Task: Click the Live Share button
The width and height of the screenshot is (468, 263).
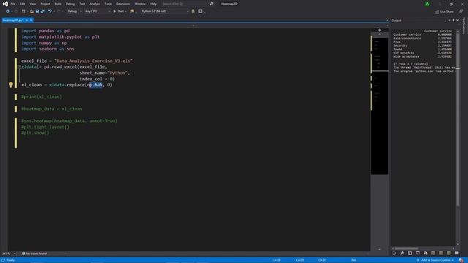Action: [x=445, y=12]
